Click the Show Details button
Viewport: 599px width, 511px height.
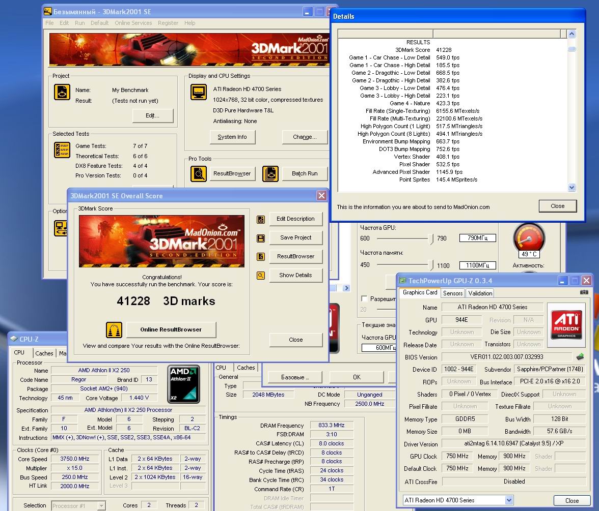295,275
